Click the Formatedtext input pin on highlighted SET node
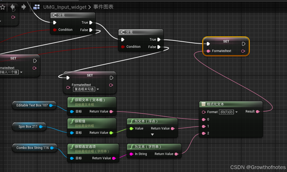 (x=209, y=51)
